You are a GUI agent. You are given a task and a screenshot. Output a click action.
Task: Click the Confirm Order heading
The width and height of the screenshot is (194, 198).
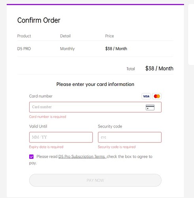pyautogui.click(x=39, y=20)
